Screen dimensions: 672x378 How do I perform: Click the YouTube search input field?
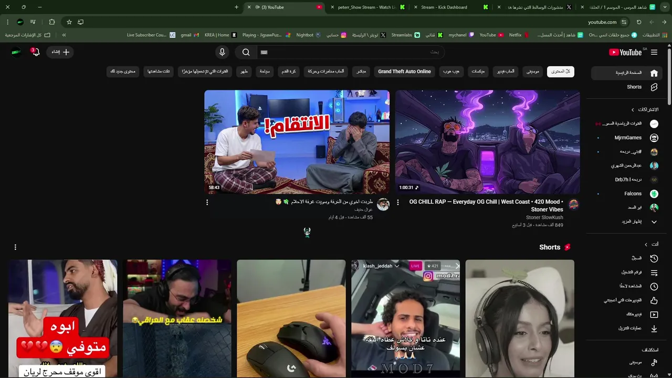tap(351, 52)
